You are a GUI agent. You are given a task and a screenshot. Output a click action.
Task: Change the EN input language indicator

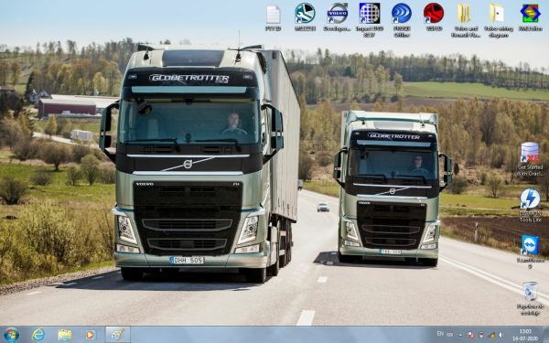coord(440,334)
